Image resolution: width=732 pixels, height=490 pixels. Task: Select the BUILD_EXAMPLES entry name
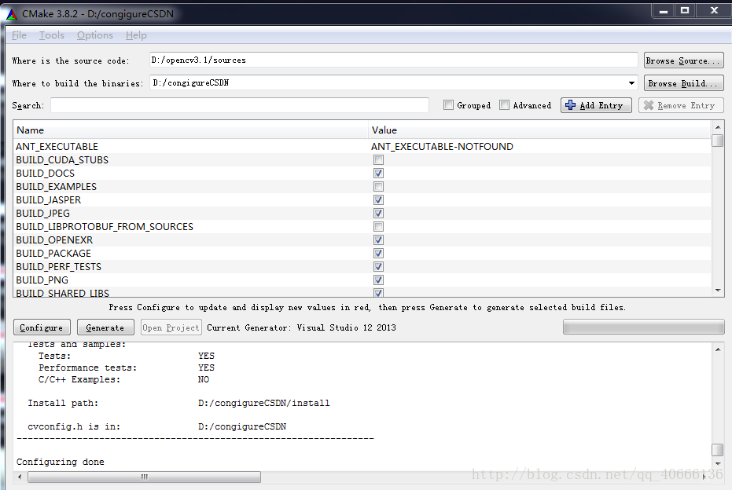[56, 186]
